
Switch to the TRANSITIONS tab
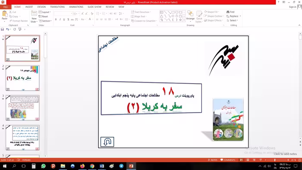[57, 7]
